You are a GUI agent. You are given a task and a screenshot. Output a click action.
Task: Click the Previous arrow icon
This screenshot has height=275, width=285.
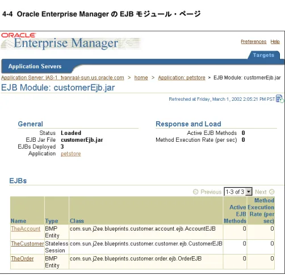(x=195, y=192)
